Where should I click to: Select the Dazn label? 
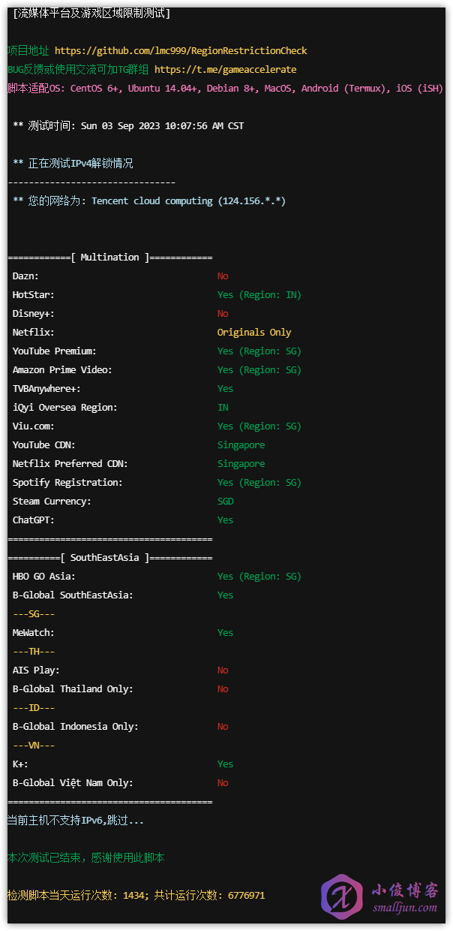click(x=25, y=276)
